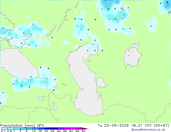
Task: Click the 0.5–1 mm legend swatch
Action: tap(11, 128)
